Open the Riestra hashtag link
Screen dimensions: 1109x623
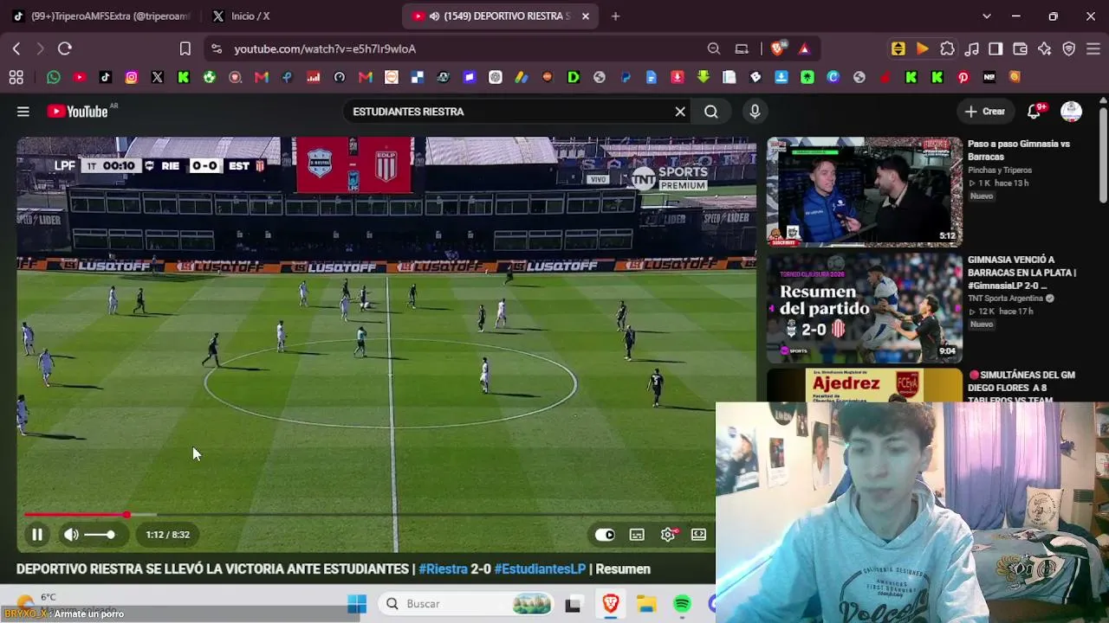[x=443, y=569]
